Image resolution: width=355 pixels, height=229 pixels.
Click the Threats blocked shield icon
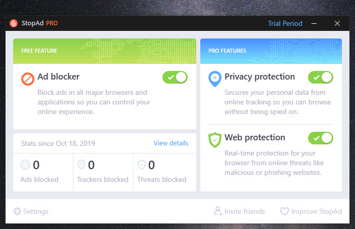pos(142,165)
